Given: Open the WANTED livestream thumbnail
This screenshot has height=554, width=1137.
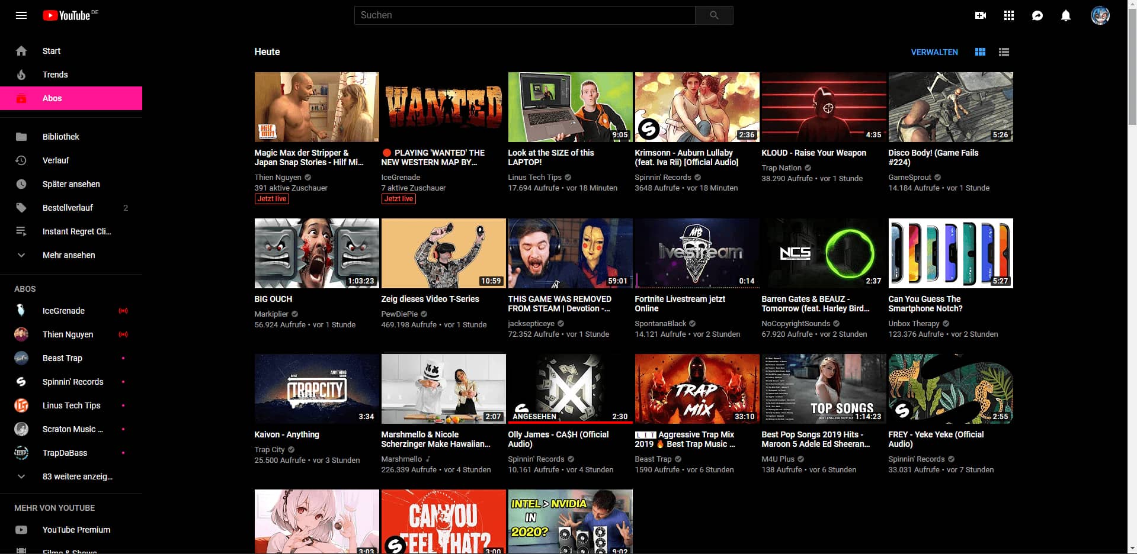Looking at the screenshot, I should click(443, 107).
